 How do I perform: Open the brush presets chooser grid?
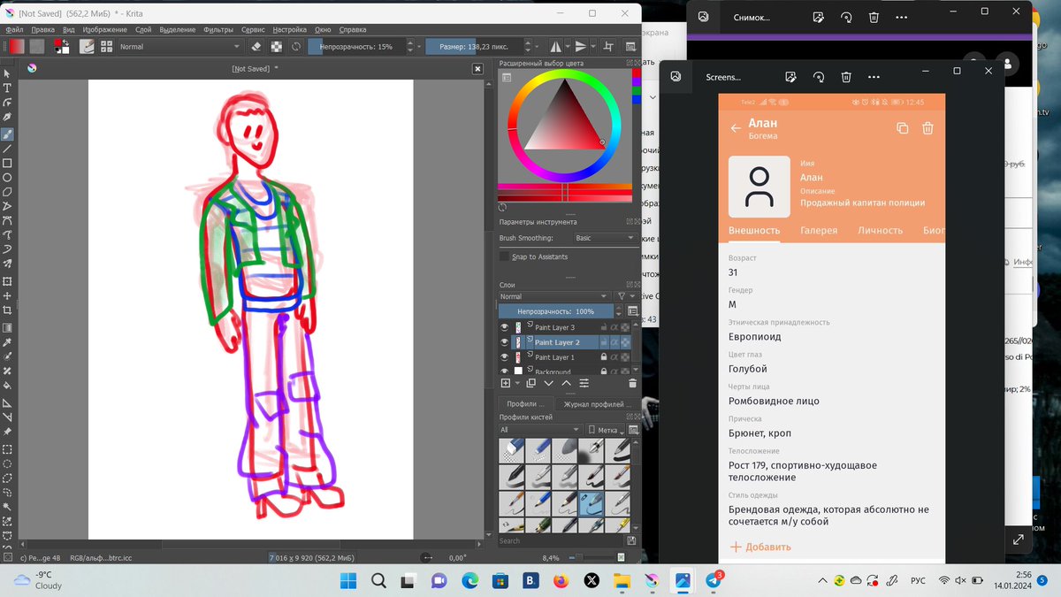pos(107,47)
